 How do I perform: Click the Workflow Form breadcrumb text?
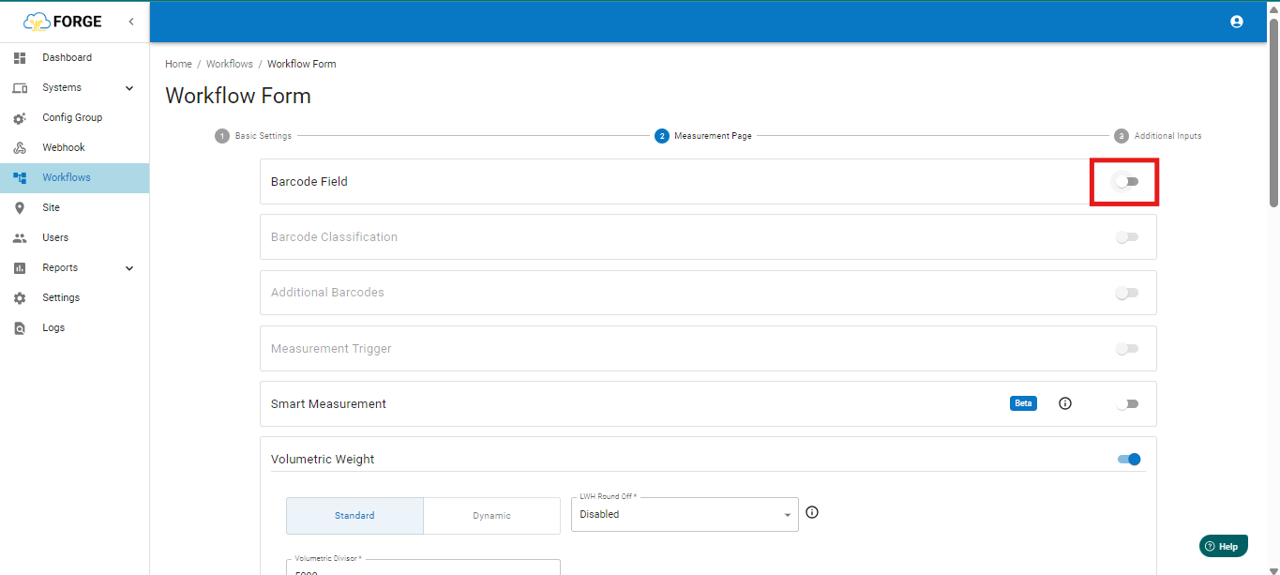coord(301,64)
